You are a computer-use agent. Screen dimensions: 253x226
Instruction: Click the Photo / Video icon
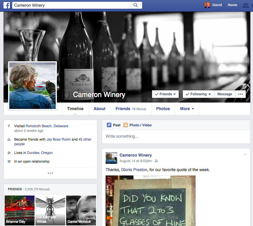126,125
